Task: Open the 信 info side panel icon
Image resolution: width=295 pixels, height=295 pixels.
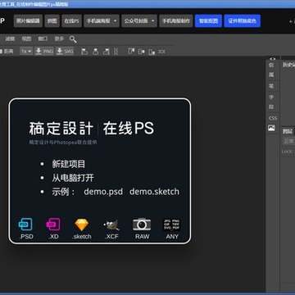Action: pos(271,65)
